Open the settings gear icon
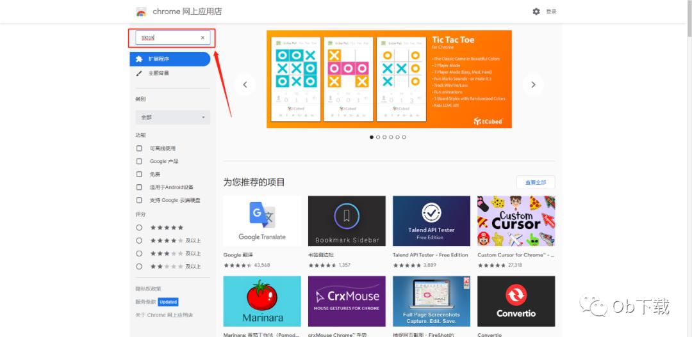Screen dimensions: 692x337 (536, 12)
